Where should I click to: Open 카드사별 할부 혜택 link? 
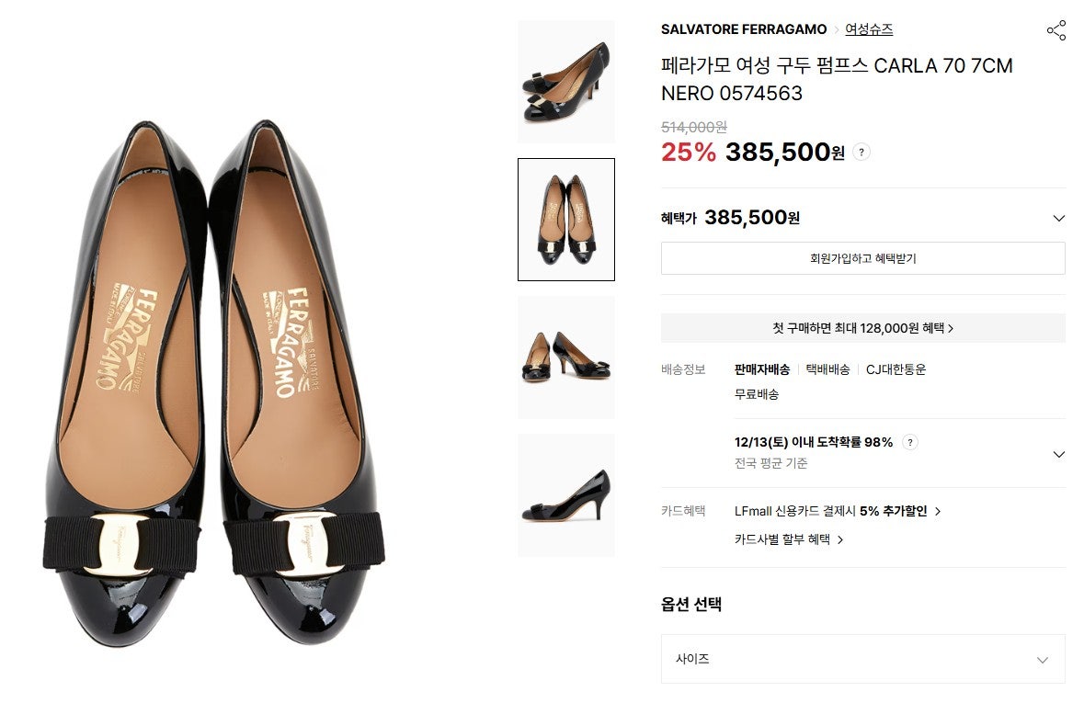click(x=789, y=539)
